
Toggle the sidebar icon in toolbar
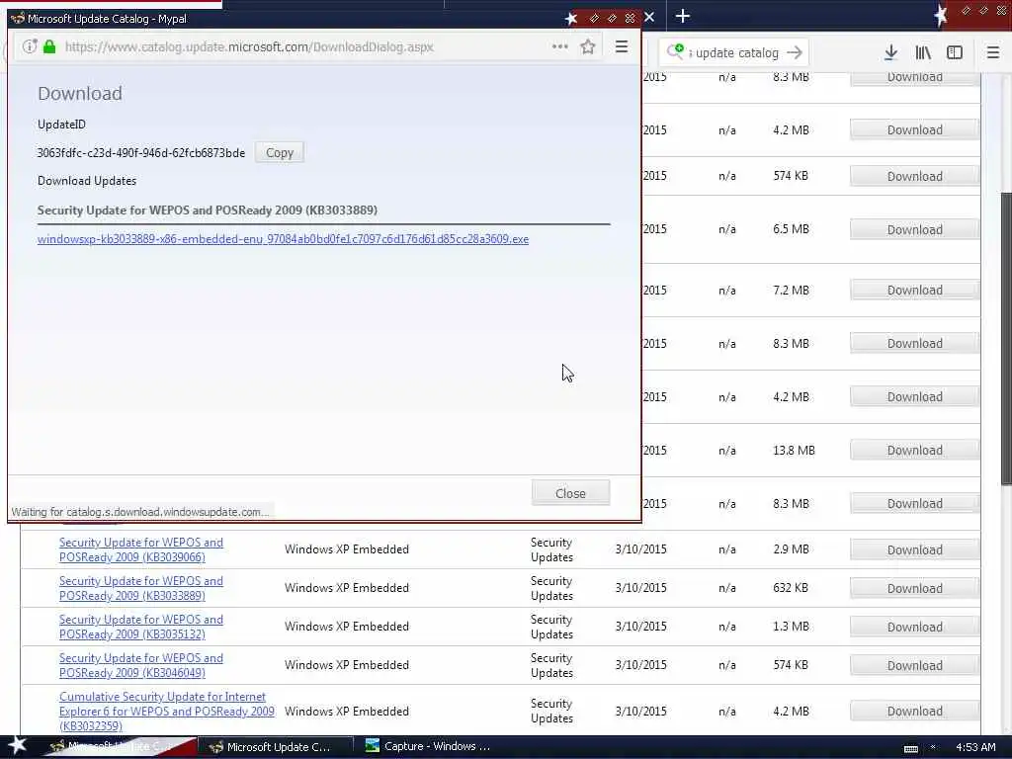click(x=955, y=52)
